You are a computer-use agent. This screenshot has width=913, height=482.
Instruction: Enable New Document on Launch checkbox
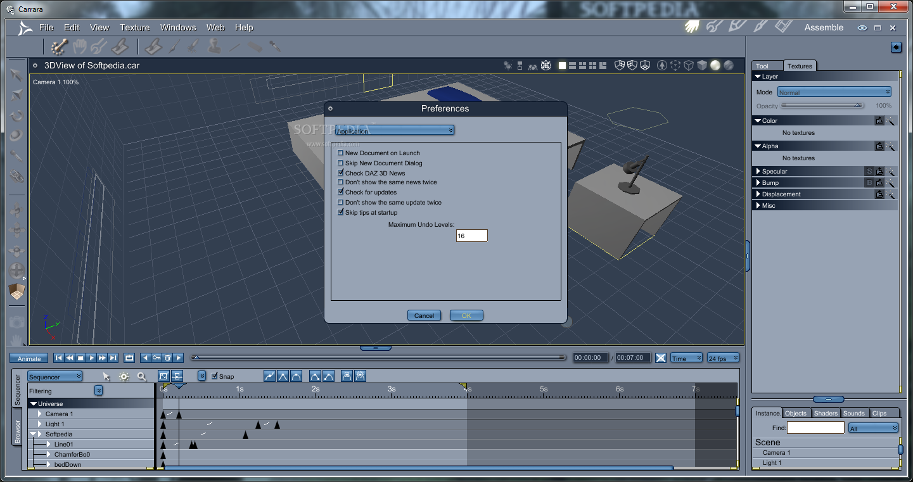pyautogui.click(x=341, y=153)
